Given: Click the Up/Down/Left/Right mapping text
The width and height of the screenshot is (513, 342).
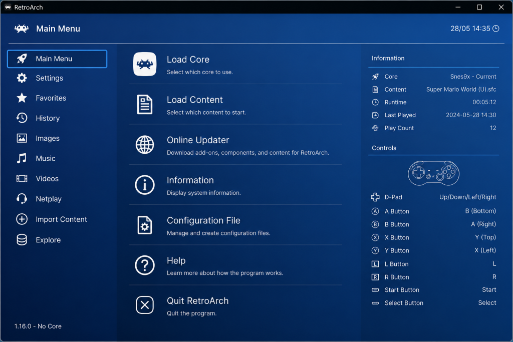Looking at the screenshot, I should 467,197.
